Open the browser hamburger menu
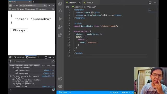 point(53,5)
